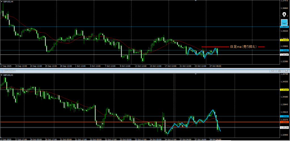Image resolution: width=290 pixels, height=141 pixels.
Task: Click the white pen nib icon
Action: pyautogui.click(x=284, y=14)
